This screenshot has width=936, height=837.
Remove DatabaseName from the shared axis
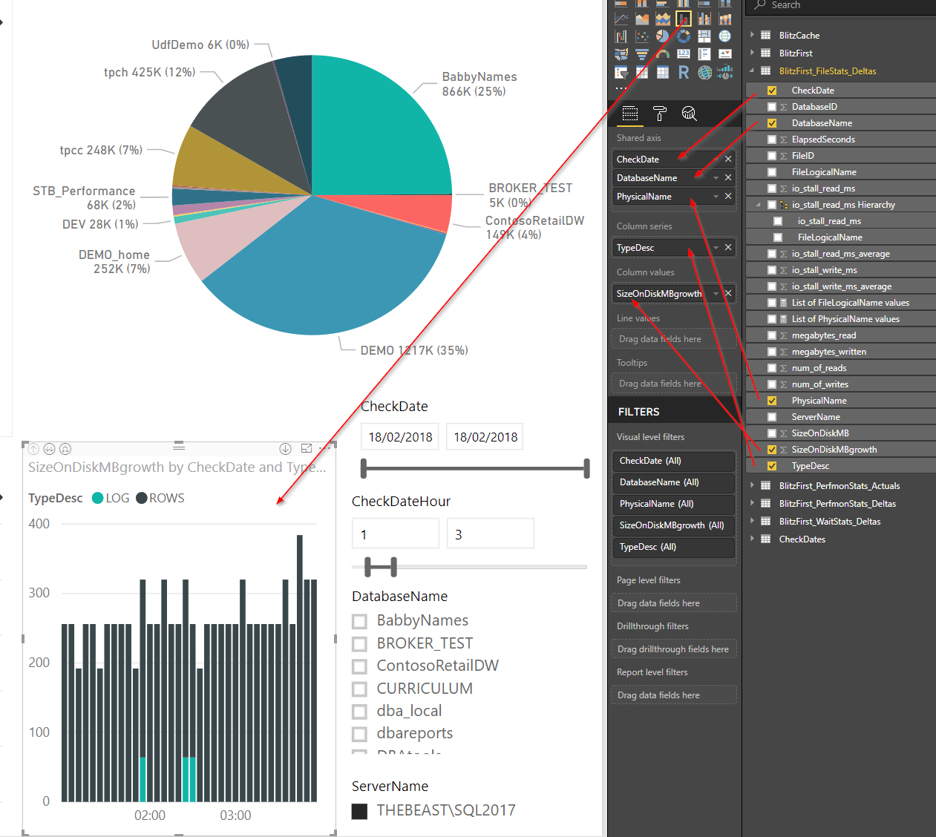[728, 177]
